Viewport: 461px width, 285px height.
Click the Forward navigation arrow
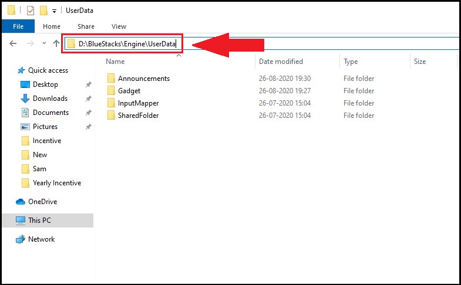tap(30, 44)
